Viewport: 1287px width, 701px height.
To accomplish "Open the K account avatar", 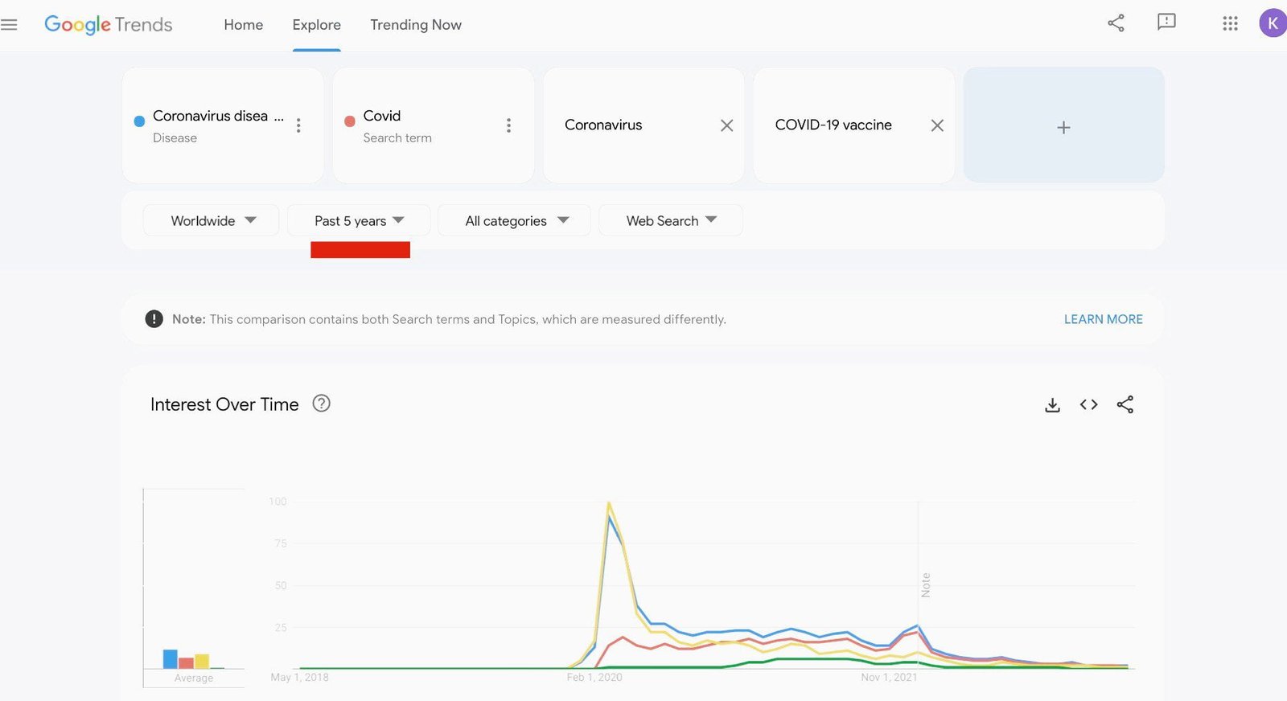I will click(x=1273, y=23).
